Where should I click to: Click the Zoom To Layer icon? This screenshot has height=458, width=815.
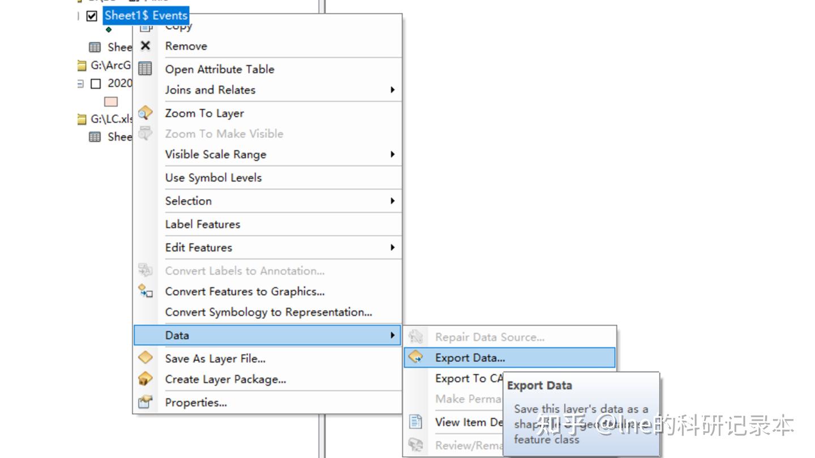click(x=145, y=113)
